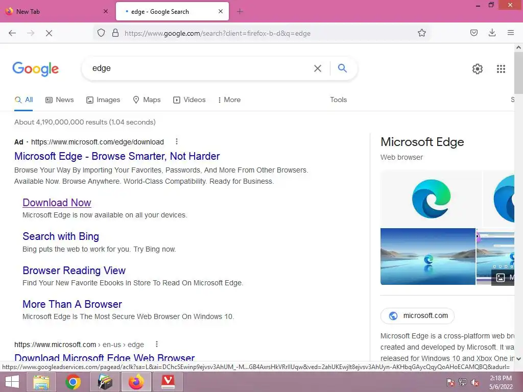Click the scrollbar down arrow

click(x=518, y=359)
